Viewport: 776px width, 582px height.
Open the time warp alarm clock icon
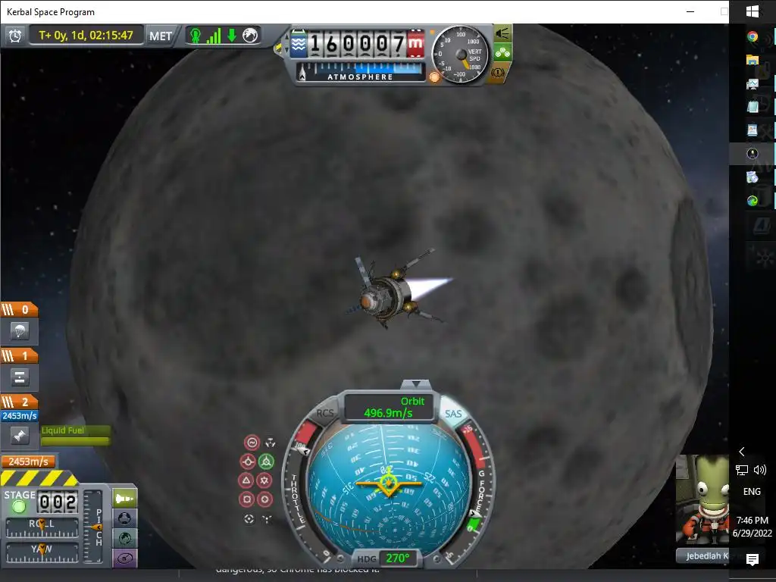(x=15, y=36)
